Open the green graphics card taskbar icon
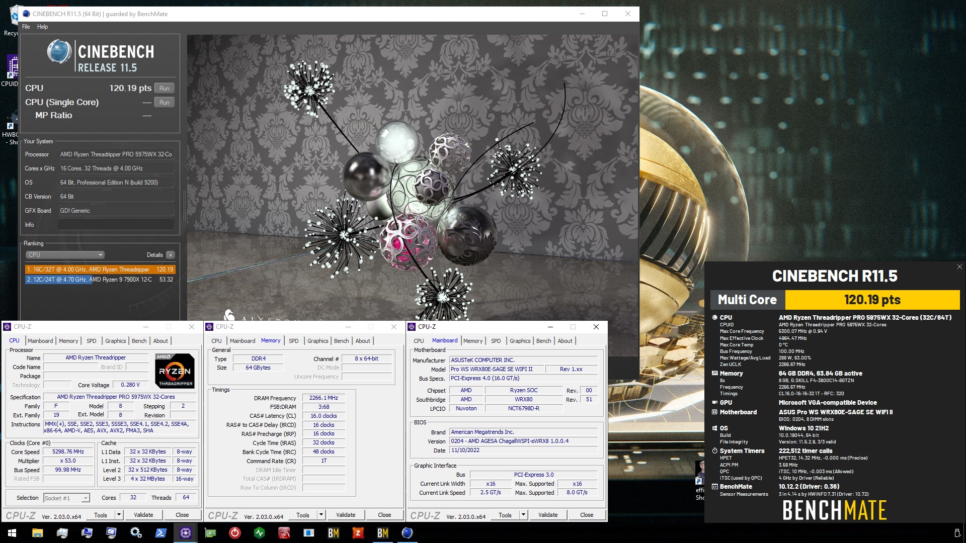 [210, 532]
